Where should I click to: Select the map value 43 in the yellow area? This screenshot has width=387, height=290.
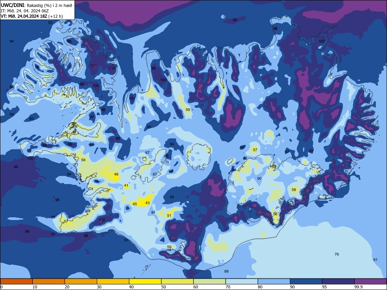147,203
